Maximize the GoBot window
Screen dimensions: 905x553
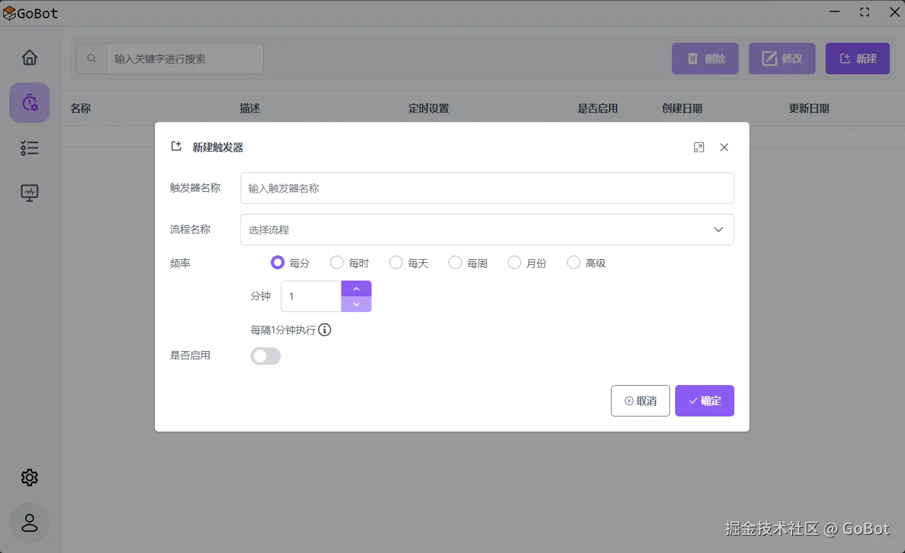pyautogui.click(x=865, y=12)
